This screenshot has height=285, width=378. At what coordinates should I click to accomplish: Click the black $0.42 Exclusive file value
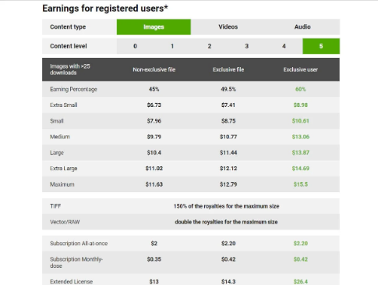click(228, 259)
